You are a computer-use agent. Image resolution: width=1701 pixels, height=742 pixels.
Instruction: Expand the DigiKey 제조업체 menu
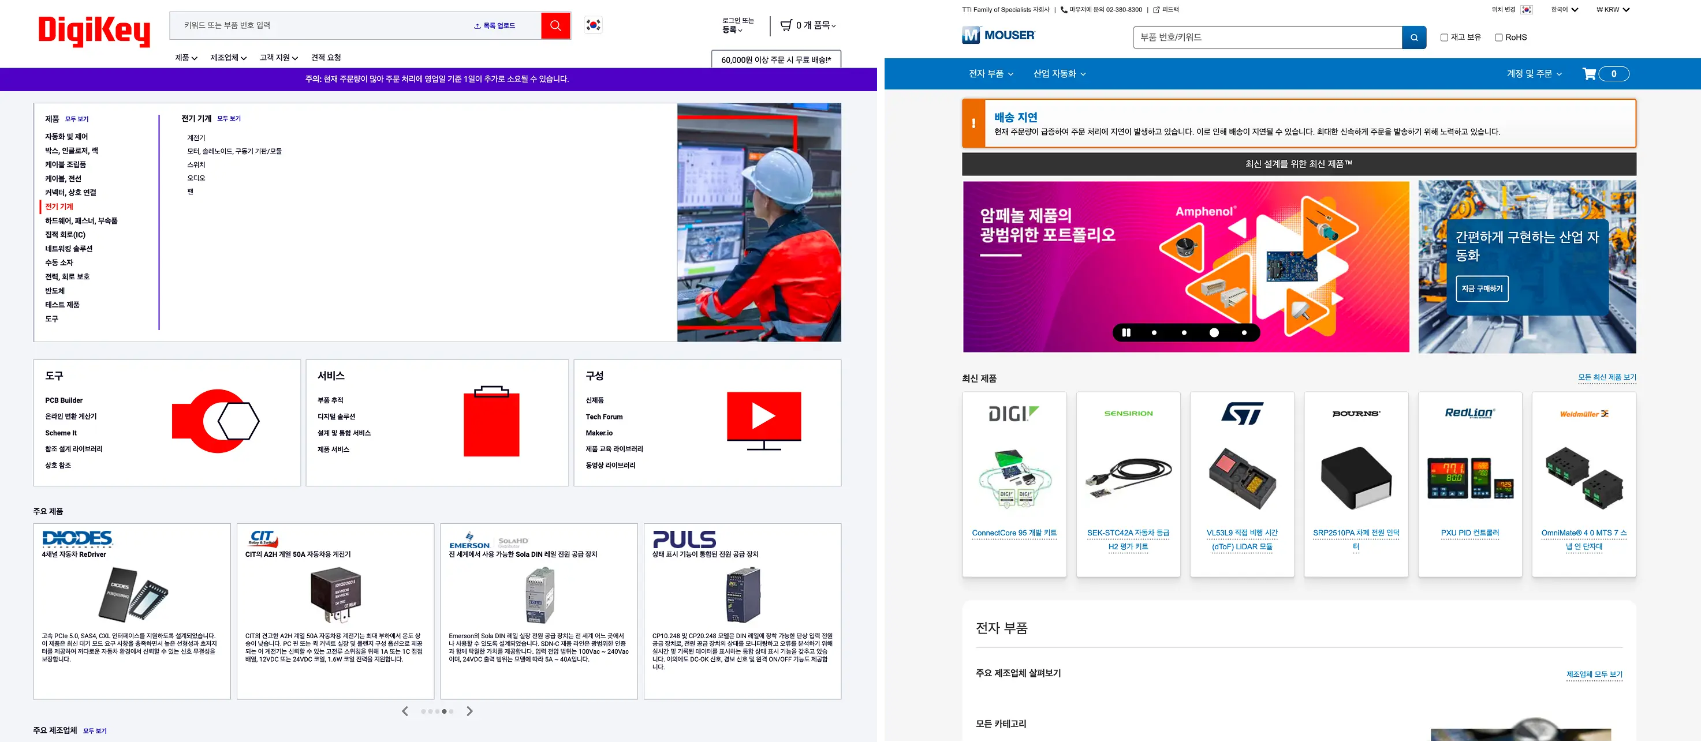pyautogui.click(x=229, y=58)
